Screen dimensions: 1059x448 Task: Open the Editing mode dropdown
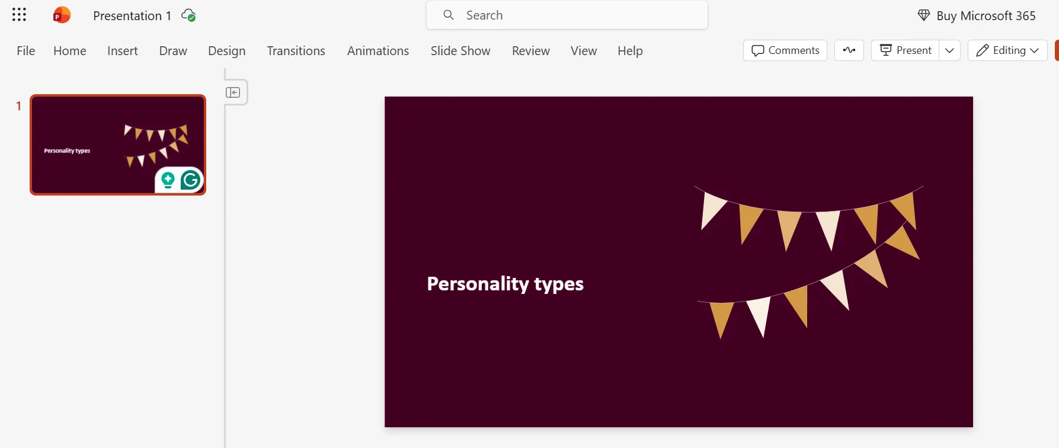[1007, 50]
